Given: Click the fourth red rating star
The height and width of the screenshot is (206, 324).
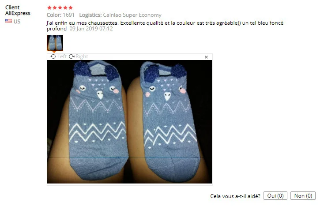Looking at the screenshot, I should click(65, 7).
